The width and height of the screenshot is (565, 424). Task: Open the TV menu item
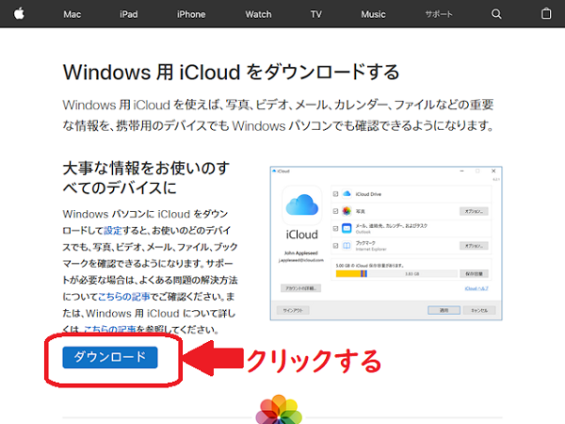coord(316,14)
